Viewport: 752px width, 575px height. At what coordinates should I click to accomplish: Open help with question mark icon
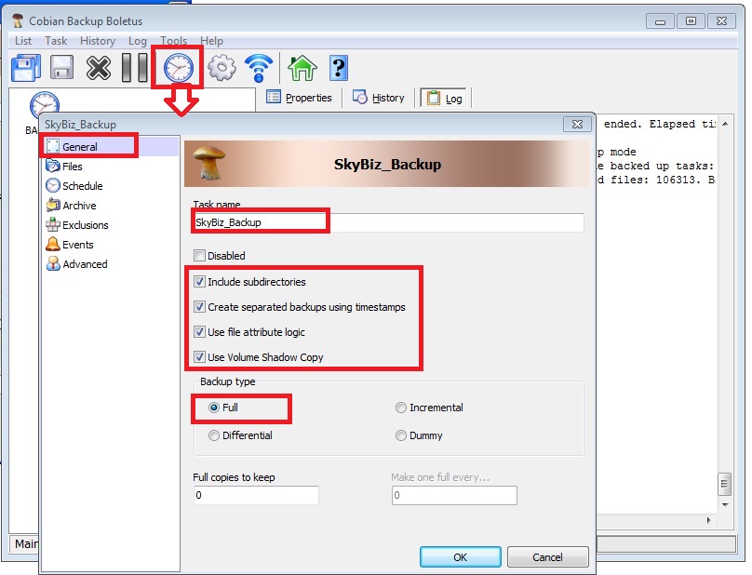(339, 68)
